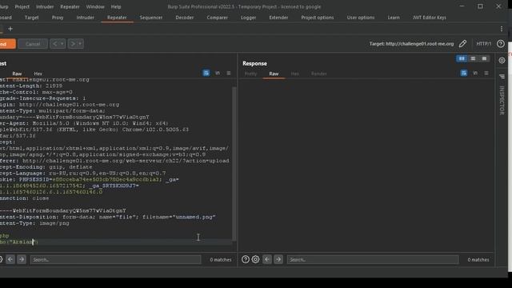Image resolution: width=512 pixels, height=288 pixels.
Task: Toggle response show non-printable chars (\n)
Action: [475, 73]
